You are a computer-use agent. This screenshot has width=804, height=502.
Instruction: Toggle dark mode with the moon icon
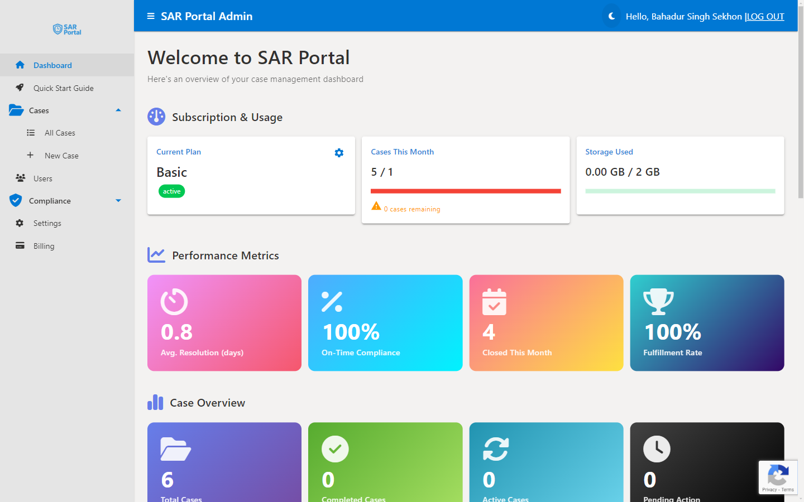pos(611,16)
